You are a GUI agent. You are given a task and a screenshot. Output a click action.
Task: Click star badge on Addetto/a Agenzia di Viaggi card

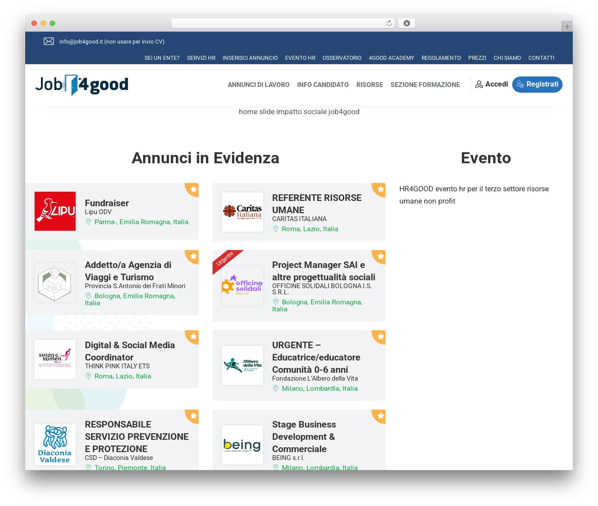(193, 256)
